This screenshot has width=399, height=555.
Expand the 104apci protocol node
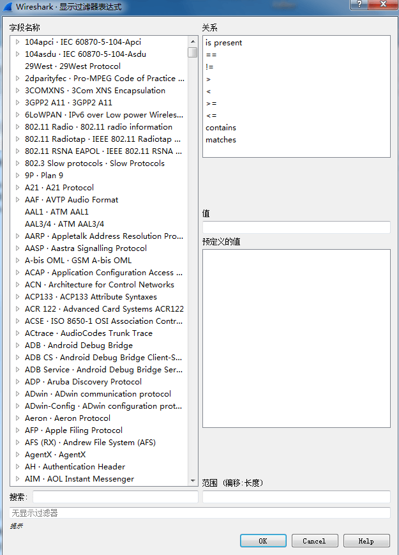click(x=17, y=42)
